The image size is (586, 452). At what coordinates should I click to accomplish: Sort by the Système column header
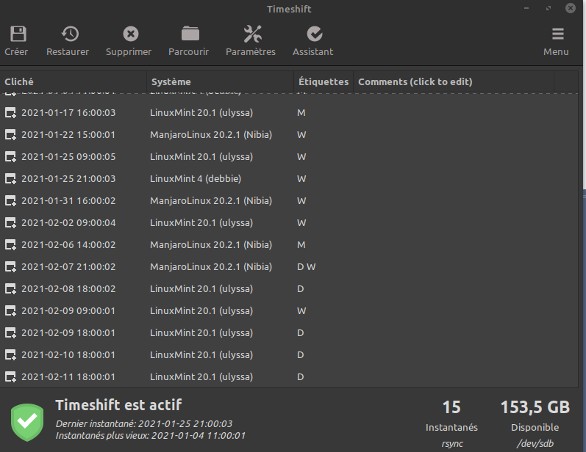point(220,81)
